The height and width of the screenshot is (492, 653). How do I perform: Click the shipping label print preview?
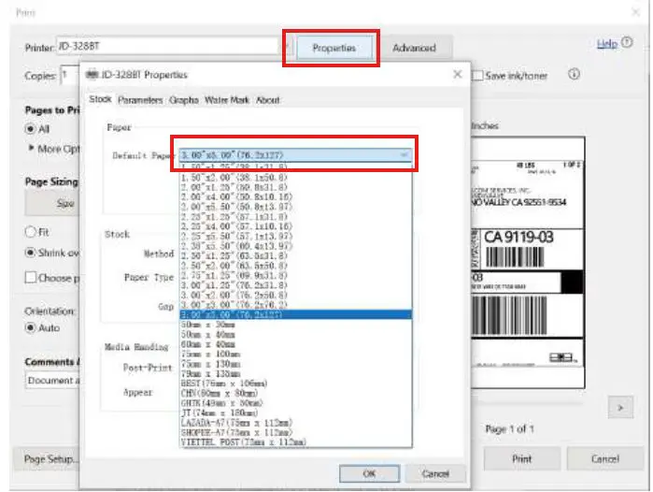point(527,263)
